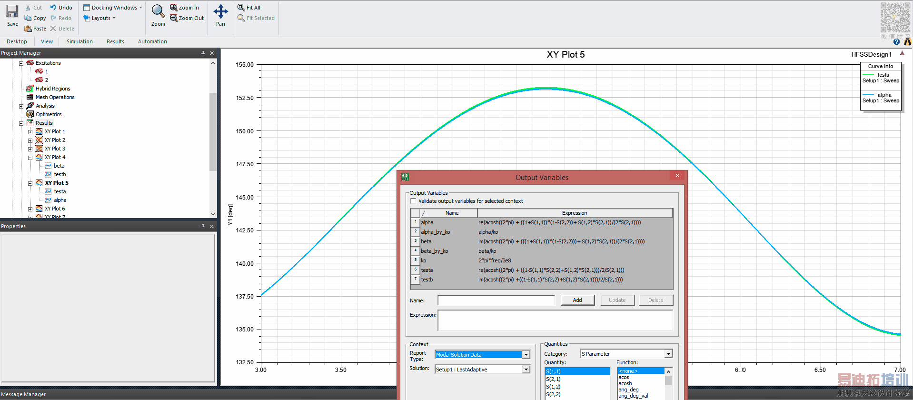
Task: Select the Pan tool
Action: (x=220, y=12)
